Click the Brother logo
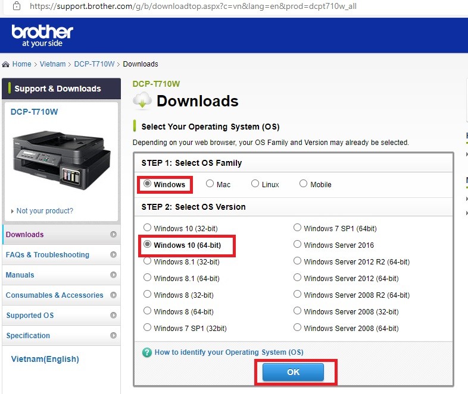 42,36
